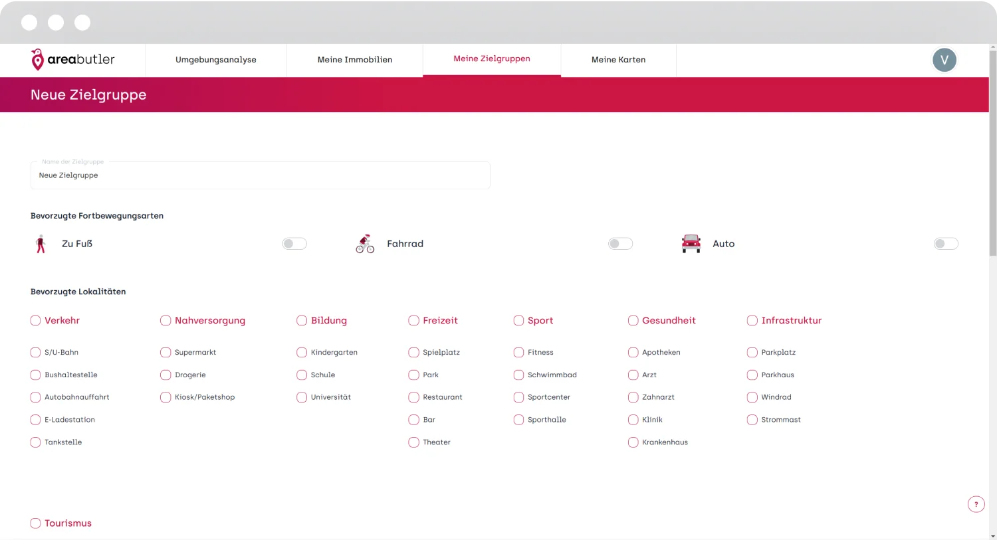Screen dimensions: 997x540
Task: Check the Apotheken checkbox
Action: tap(633, 352)
